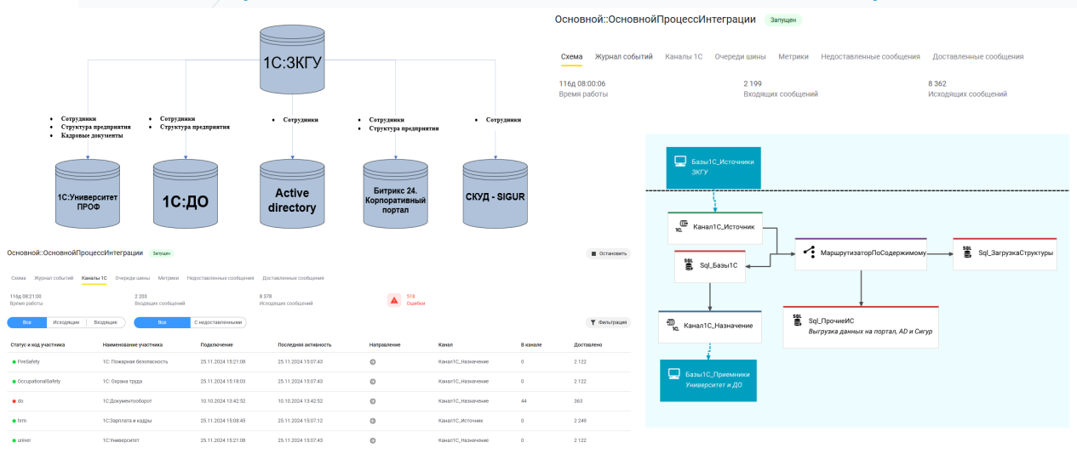This screenshot has width=1077, height=454.
Task: Open Недоставленные сообщения tab under the 116д 08:00:06 header
Action: (x=870, y=56)
